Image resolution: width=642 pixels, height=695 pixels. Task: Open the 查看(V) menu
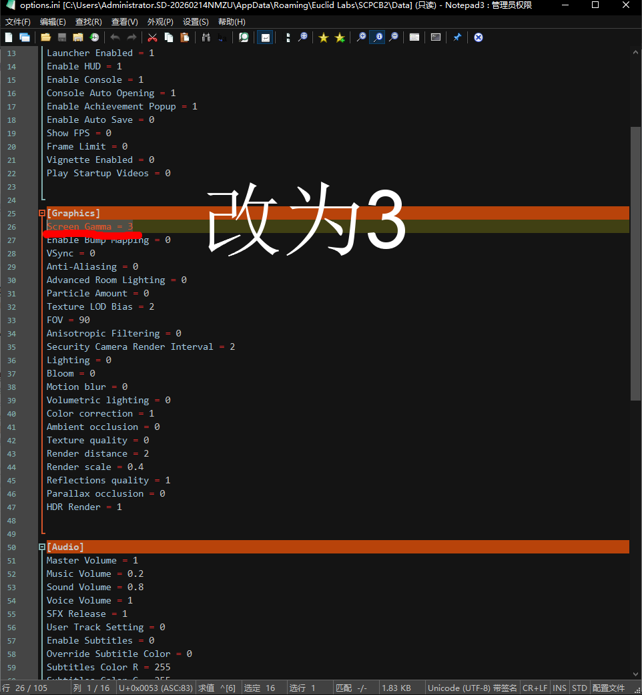[125, 22]
